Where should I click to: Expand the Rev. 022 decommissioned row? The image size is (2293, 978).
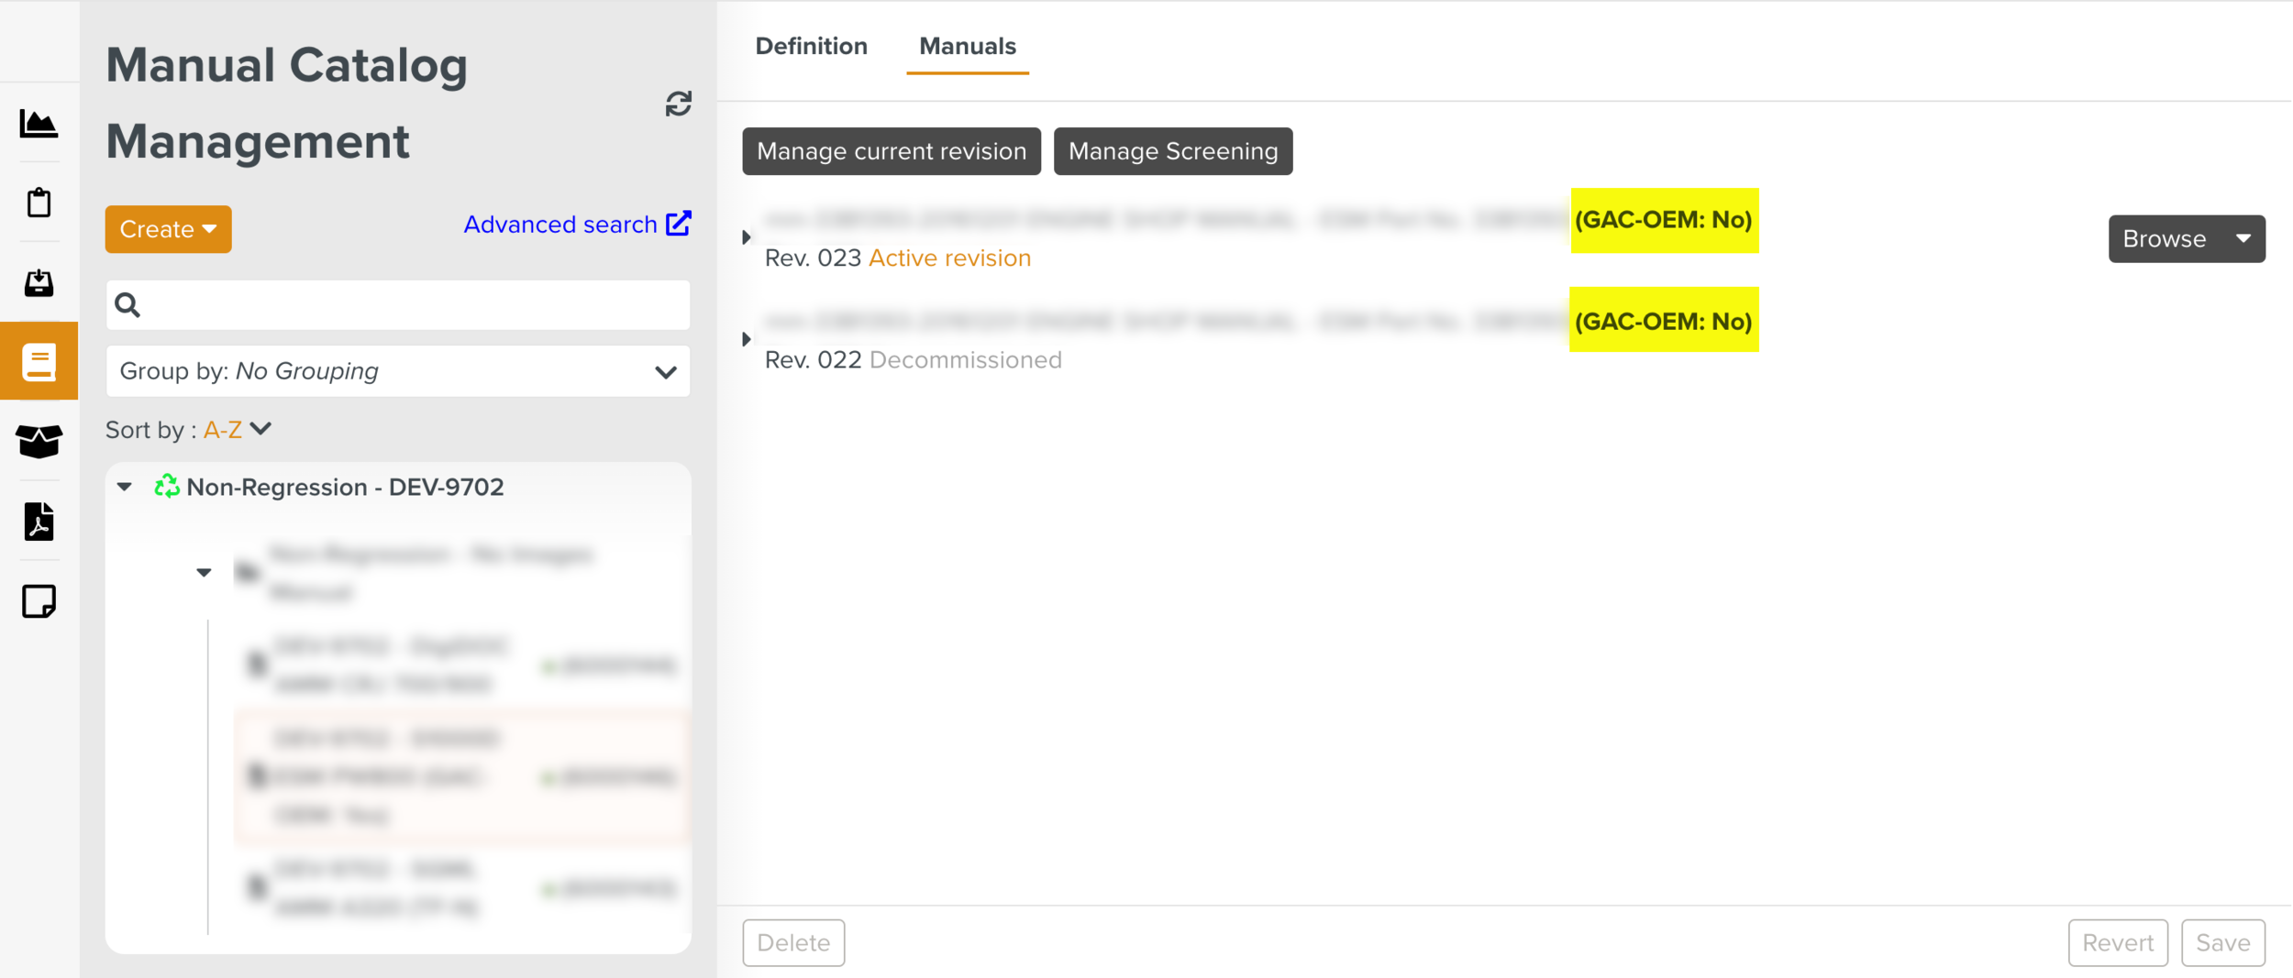747,339
